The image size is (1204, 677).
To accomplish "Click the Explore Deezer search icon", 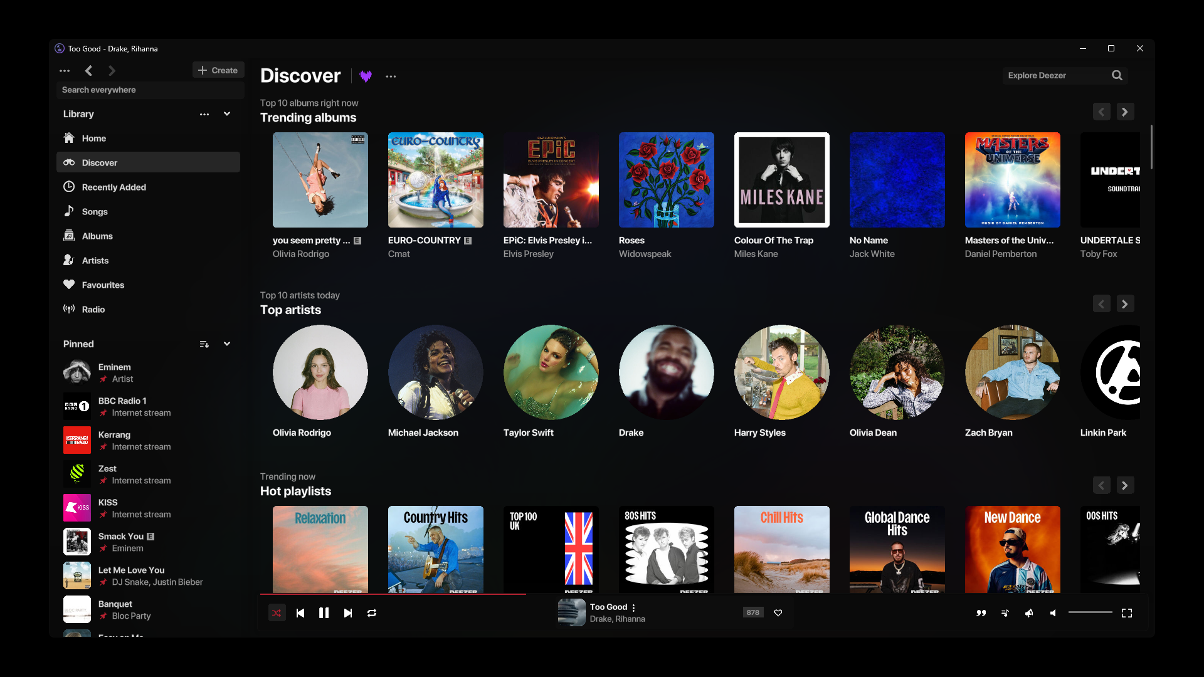I will click(x=1117, y=75).
